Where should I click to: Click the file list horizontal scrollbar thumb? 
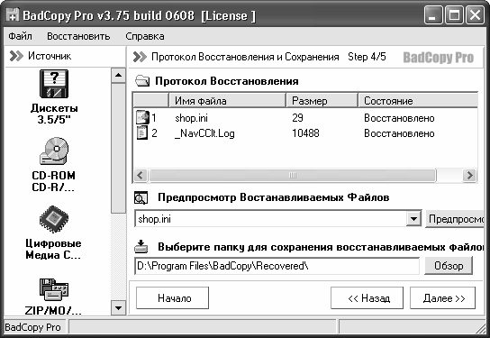(292, 175)
